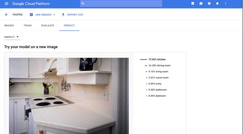Image resolution: width=243 pixels, height=134 pixels.
Task: Click the kitchen 75.85% prediction bar
Action: pyautogui.click(x=143, y=59)
